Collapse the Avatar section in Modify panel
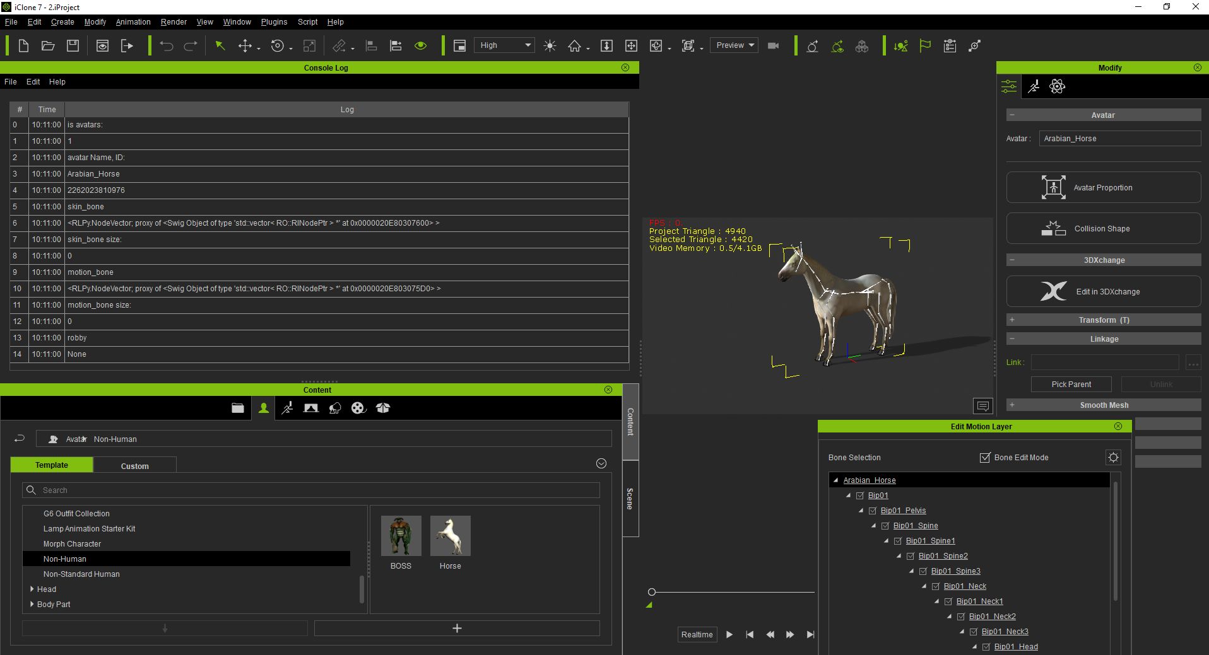Viewport: 1209px width, 655px height. tap(1012, 115)
